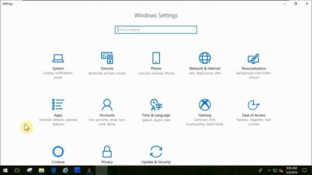Click 'Bluetooth, printers, mouse' description
Viewport: 312px width, 175px height.
(107, 73)
